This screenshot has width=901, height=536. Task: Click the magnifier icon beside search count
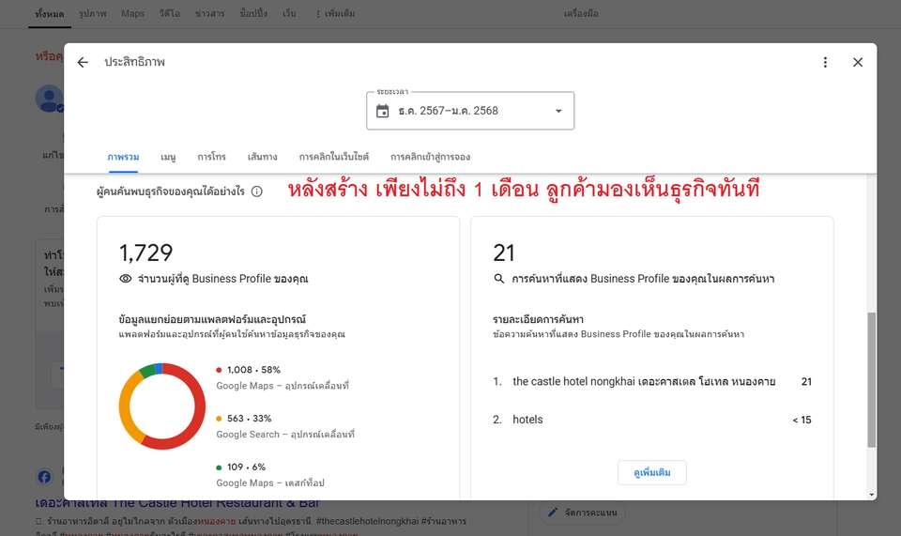pyautogui.click(x=498, y=279)
